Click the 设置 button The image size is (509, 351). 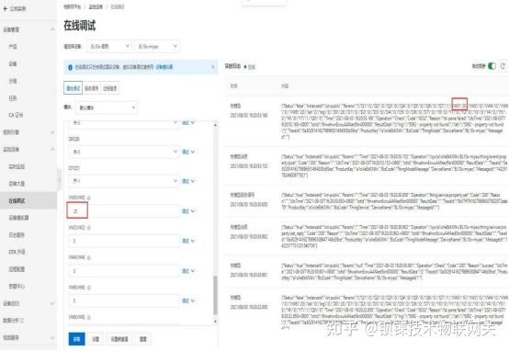(x=96, y=339)
